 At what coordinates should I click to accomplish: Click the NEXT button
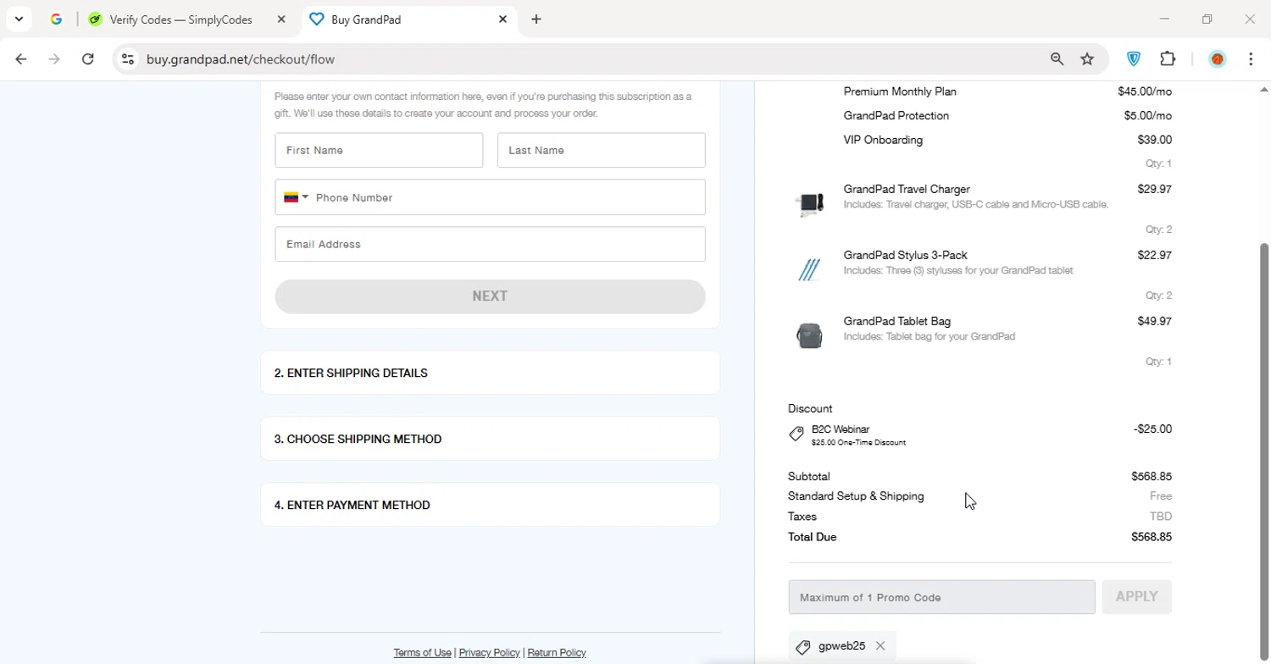[x=490, y=296]
